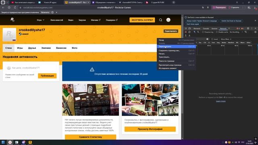Enable the Preserve log checkbox
Screen dimensions: 258x145
coord(203,32)
